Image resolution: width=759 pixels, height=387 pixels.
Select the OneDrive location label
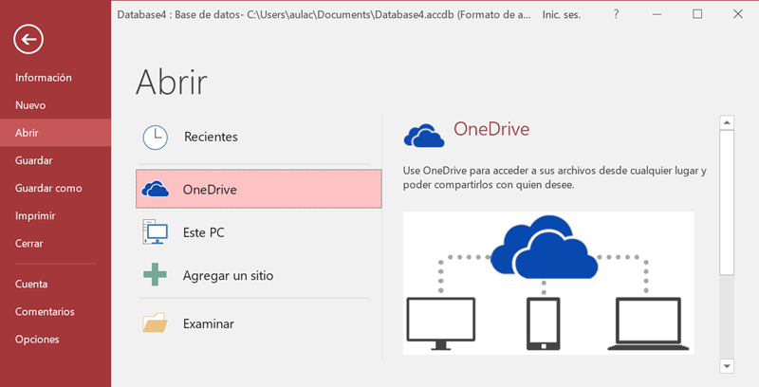pos(210,190)
